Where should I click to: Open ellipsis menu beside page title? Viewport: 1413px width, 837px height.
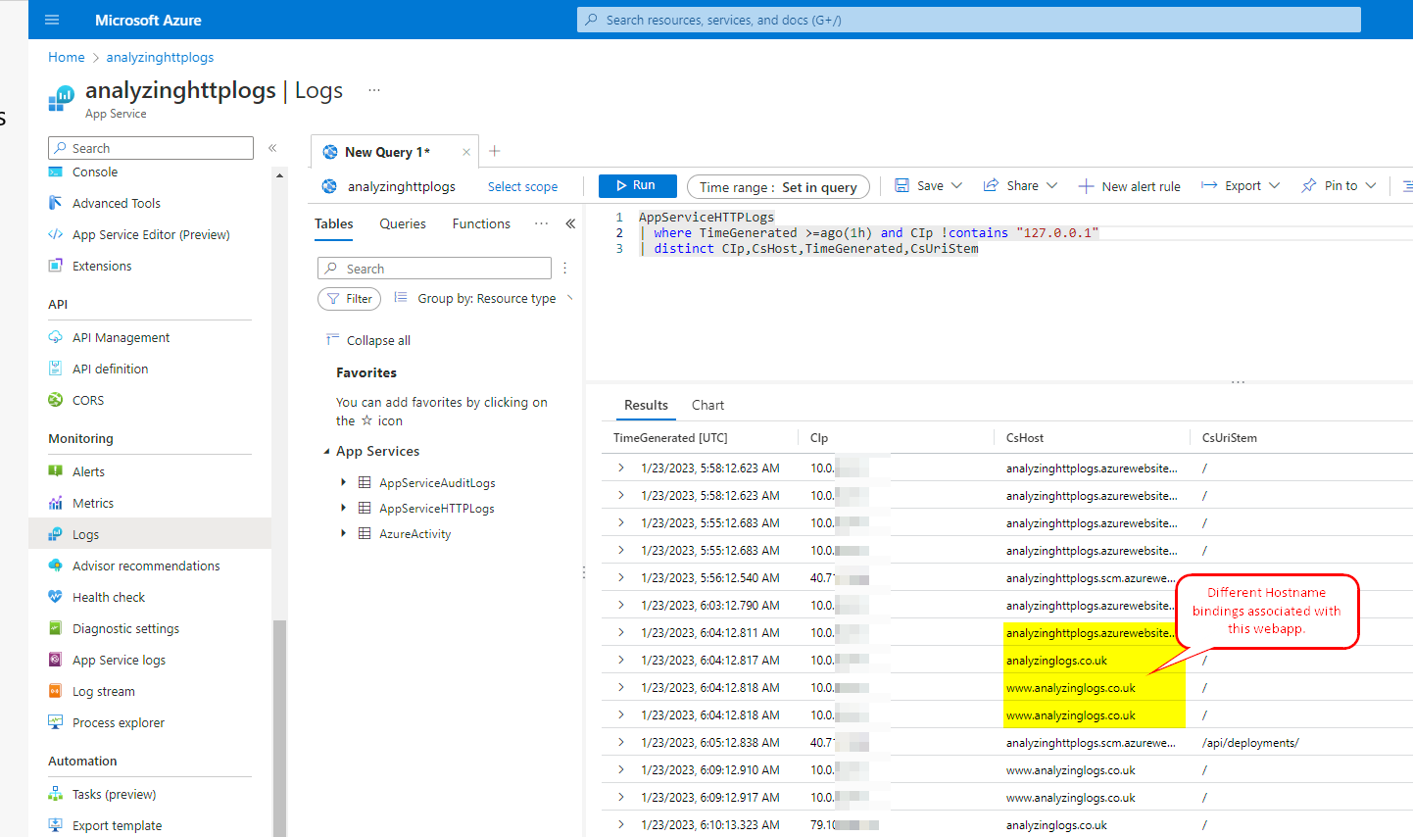point(373,90)
